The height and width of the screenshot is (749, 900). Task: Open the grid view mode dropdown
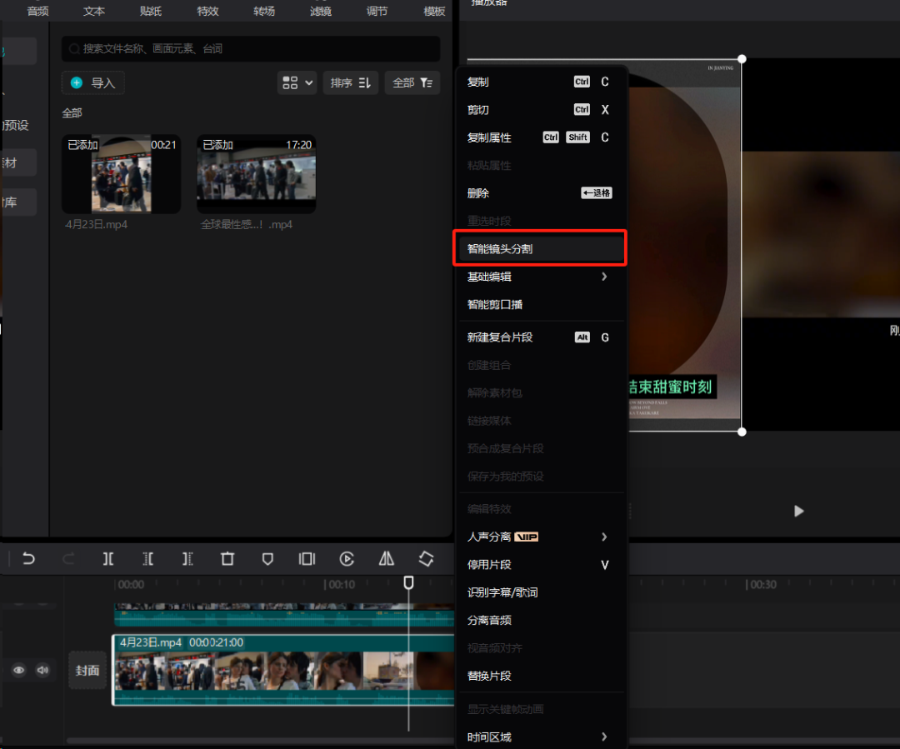click(298, 82)
